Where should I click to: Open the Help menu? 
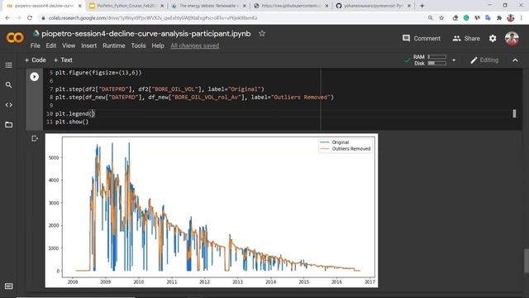pos(158,46)
